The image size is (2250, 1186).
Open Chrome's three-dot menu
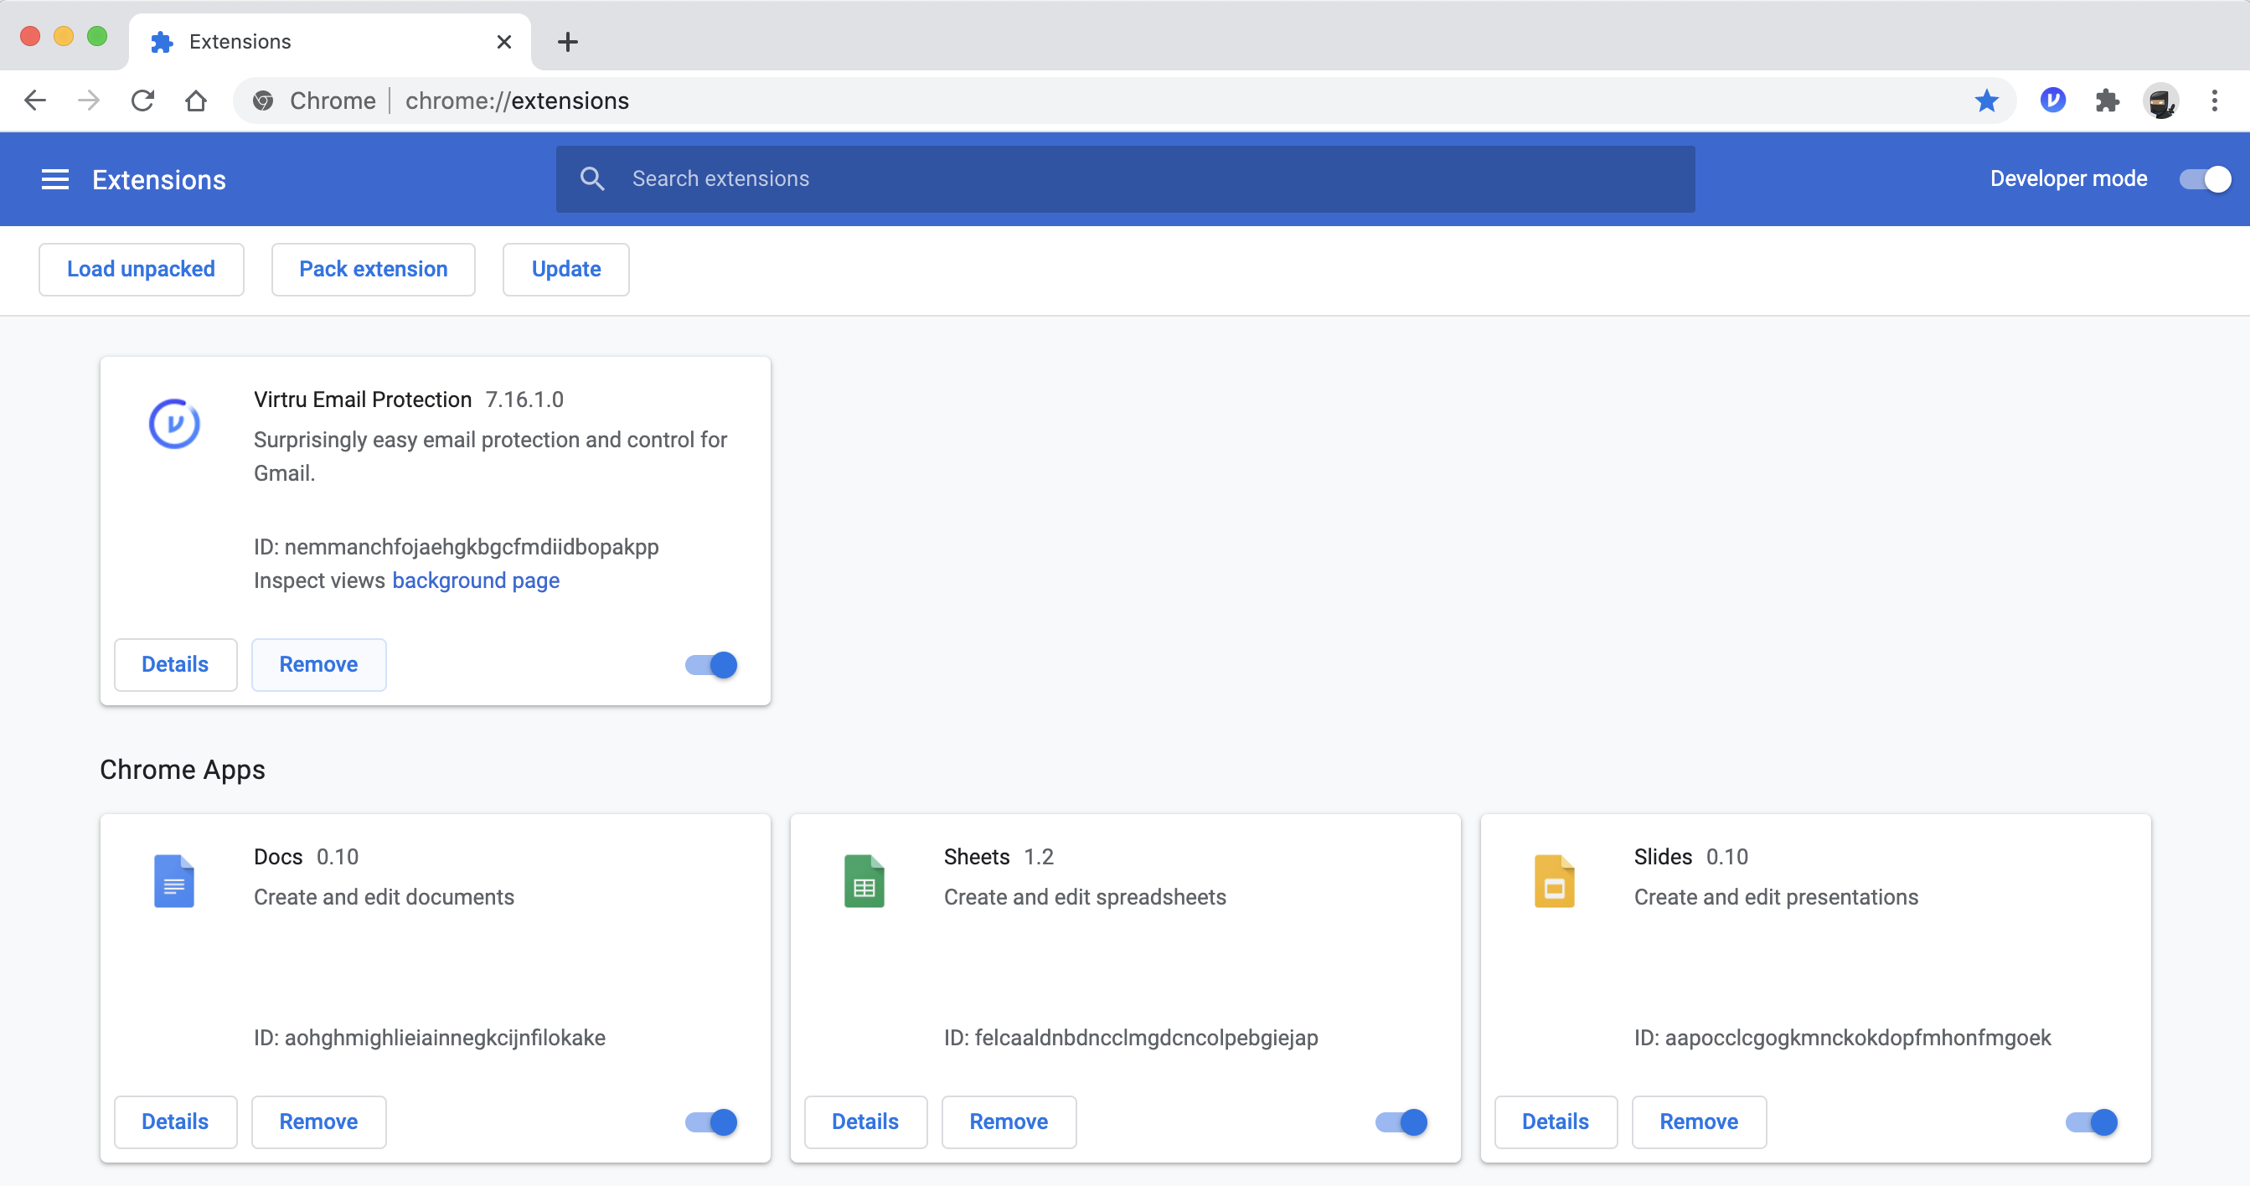tap(2214, 101)
